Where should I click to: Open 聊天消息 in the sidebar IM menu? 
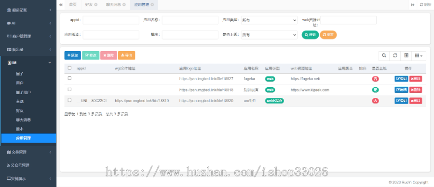[23, 120]
